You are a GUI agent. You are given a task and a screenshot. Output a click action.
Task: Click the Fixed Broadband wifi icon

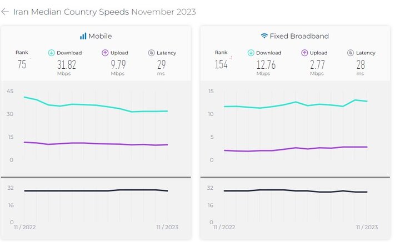click(x=264, y=36)
